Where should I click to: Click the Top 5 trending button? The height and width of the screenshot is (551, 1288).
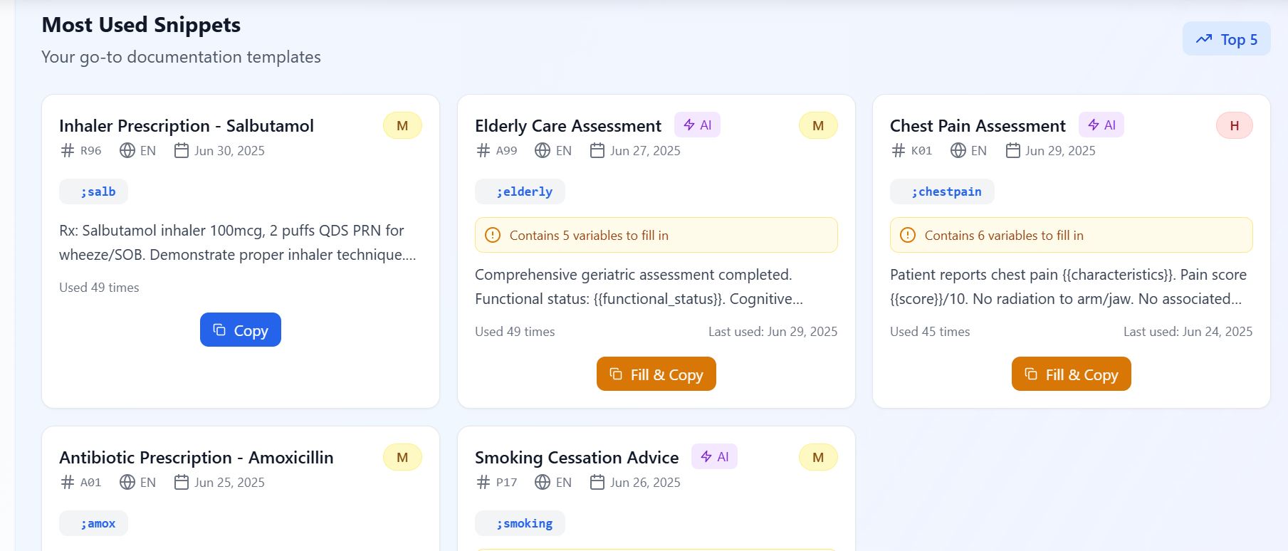[x=1226, y=39]
